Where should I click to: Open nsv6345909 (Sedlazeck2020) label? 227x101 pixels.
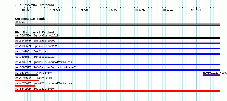point(35,89)
